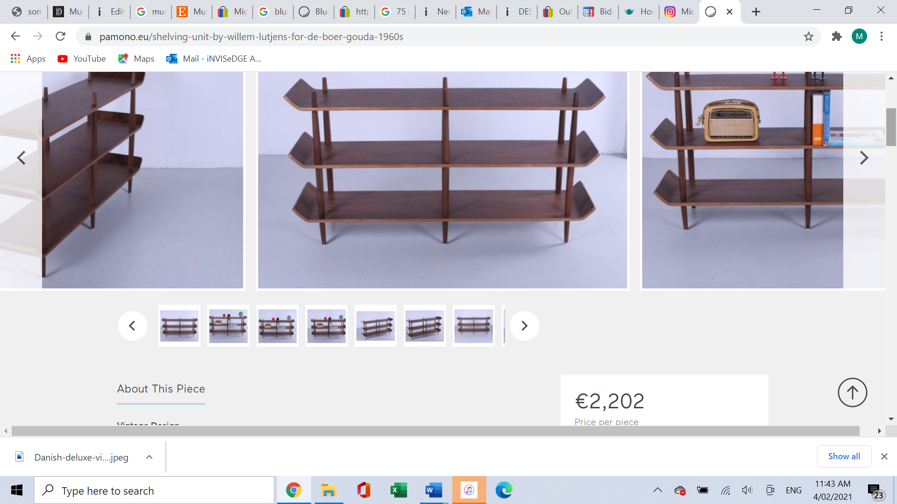This screenshot has height=504, width=897.
Task: Expand options for downloaded jpeg file
Action: (149, 457)
